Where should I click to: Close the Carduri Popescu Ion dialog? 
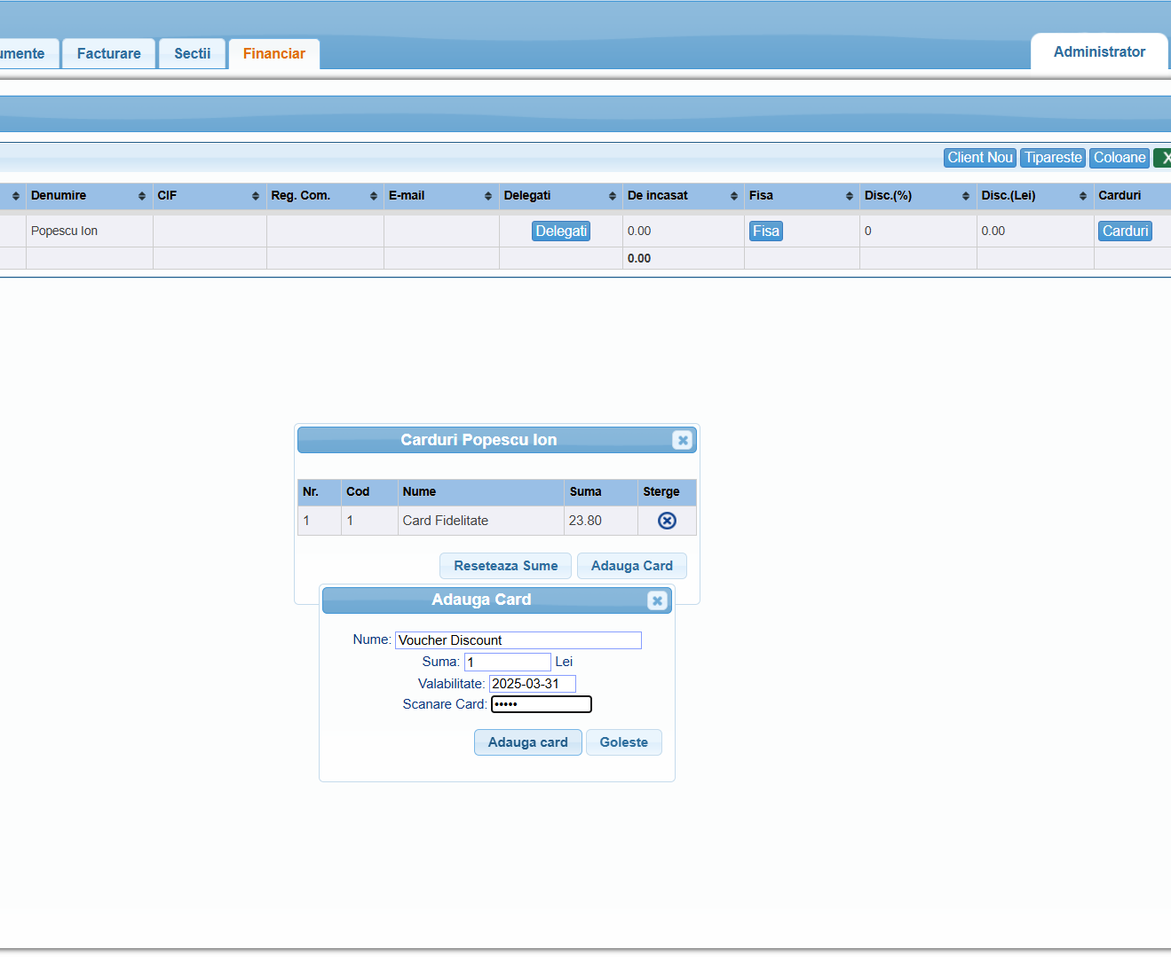(682, 440)
